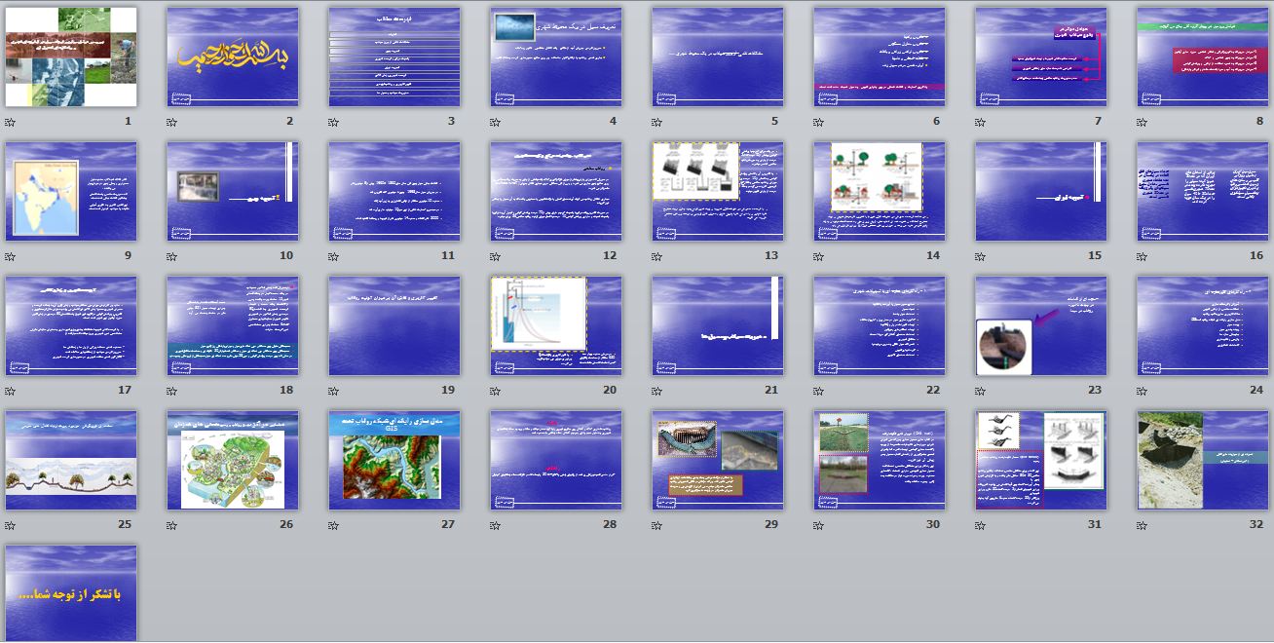Select the final thank-you slide with yellow text
This screenshot has width=1274, height=643.
click(x=71, y=593)
